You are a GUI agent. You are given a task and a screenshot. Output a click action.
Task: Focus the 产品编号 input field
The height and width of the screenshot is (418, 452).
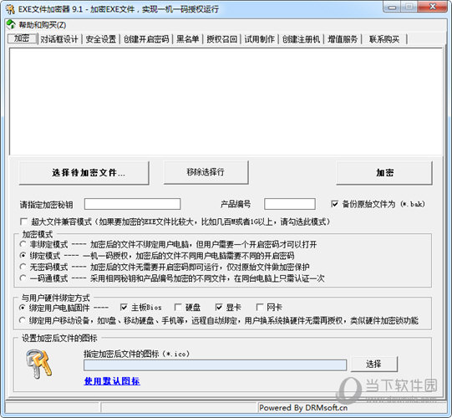290,204
